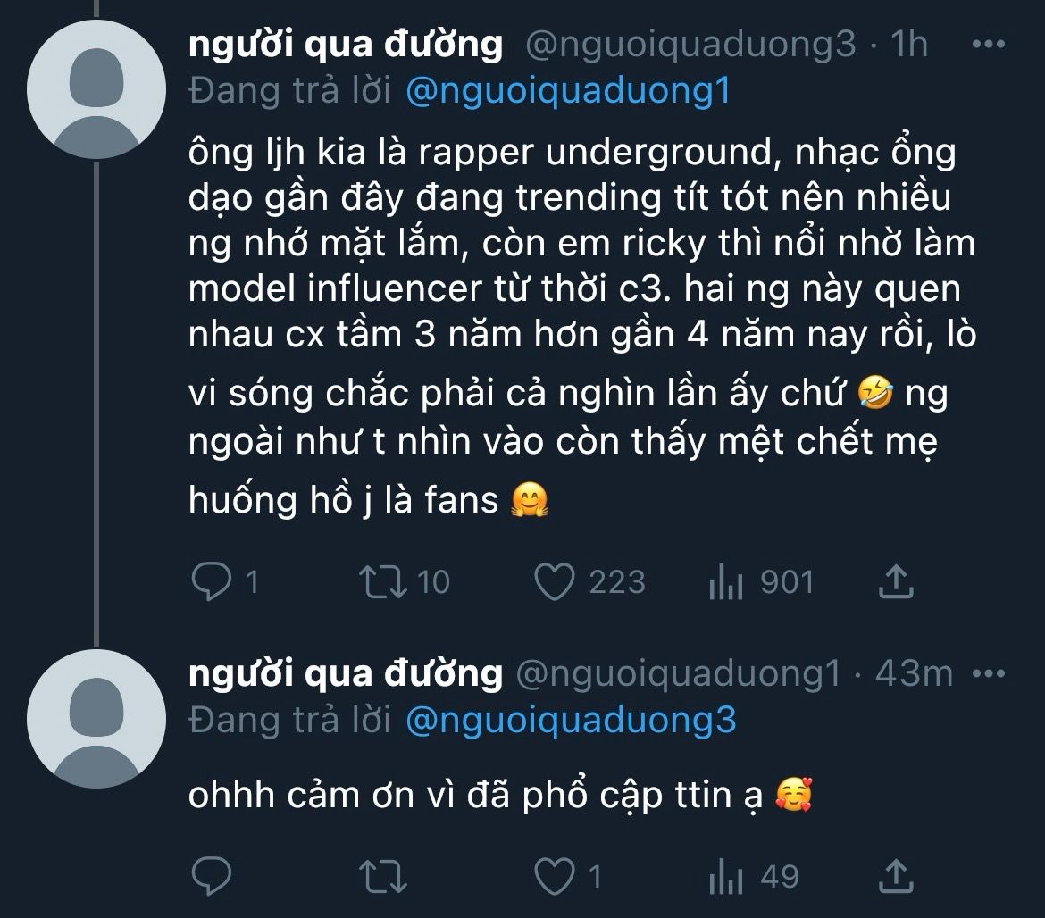1045x918 pixels.
Task: Share the first tweet by nguoiquaduong3
Action: pos(895,582)
